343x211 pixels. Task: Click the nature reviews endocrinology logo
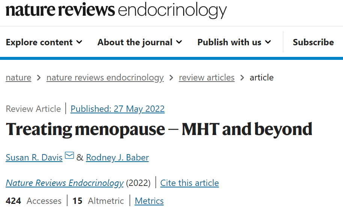coord(116,10)
